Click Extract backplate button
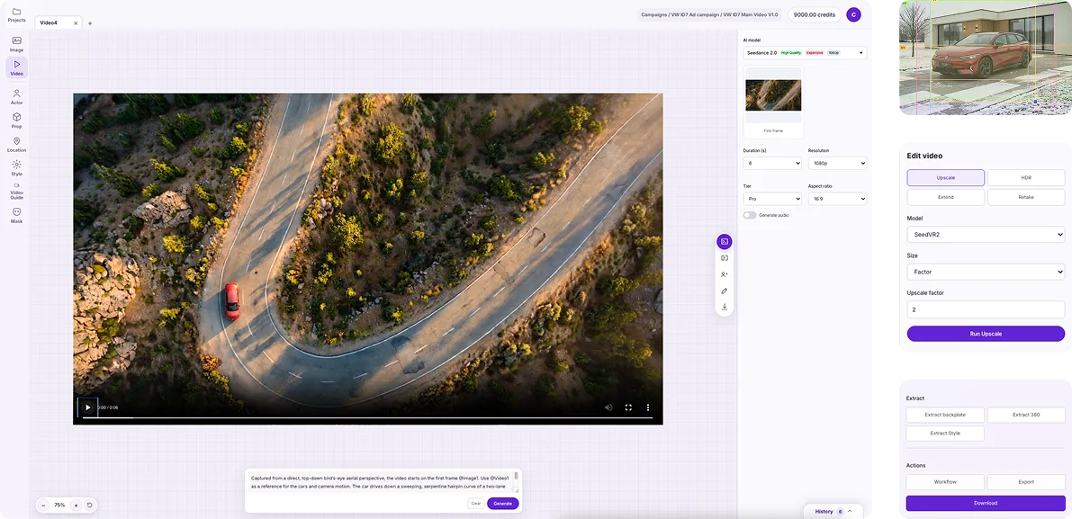The image size is (1072, 519). pos(945,415)
